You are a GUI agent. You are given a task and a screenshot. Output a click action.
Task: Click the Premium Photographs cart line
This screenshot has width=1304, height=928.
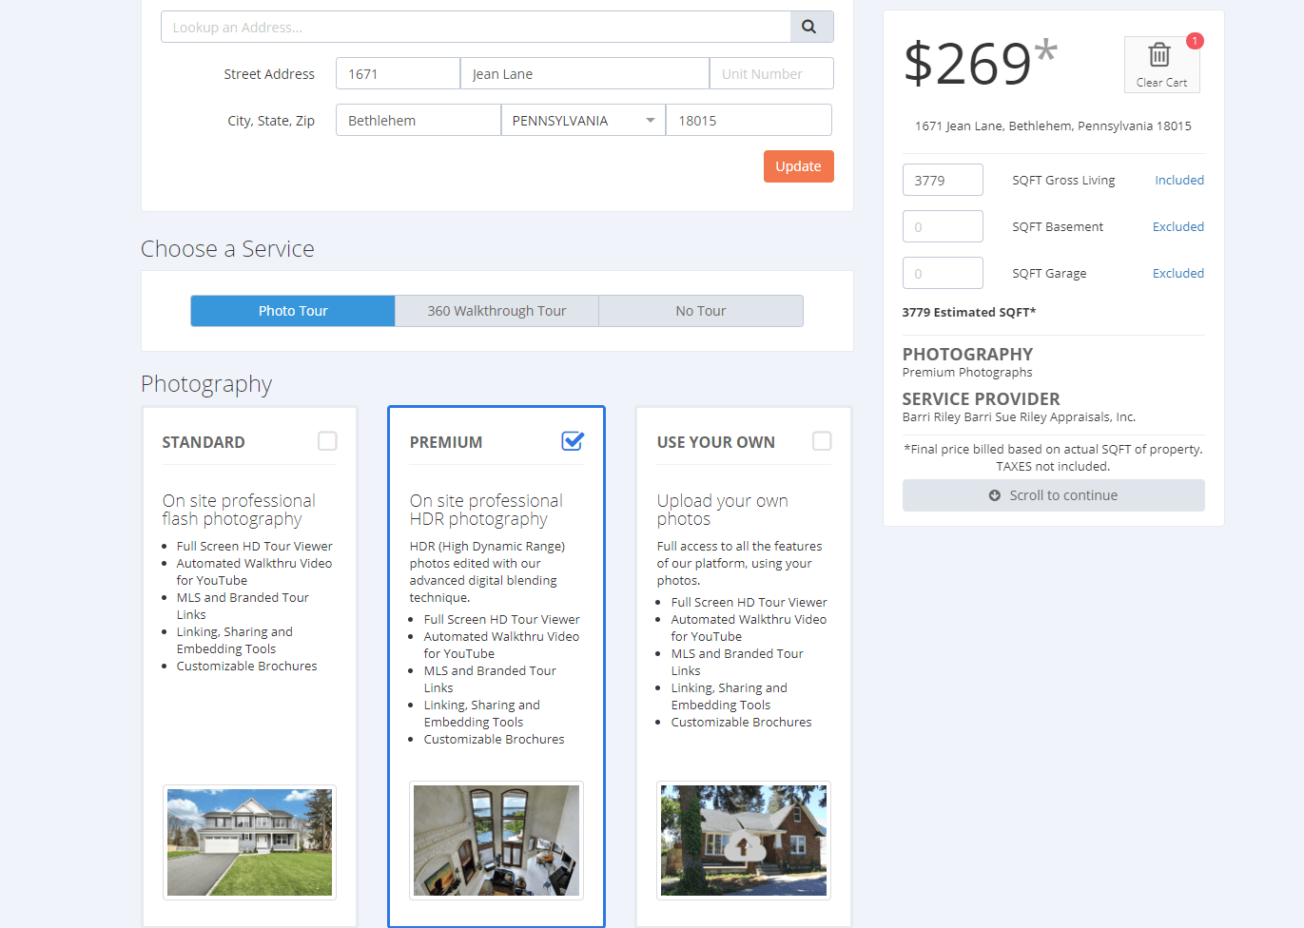click(967, 373)
